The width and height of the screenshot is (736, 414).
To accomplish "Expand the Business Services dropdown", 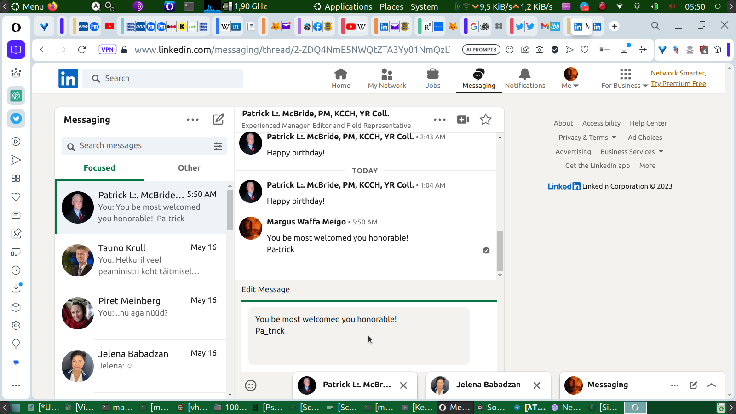I will [632, 152].
